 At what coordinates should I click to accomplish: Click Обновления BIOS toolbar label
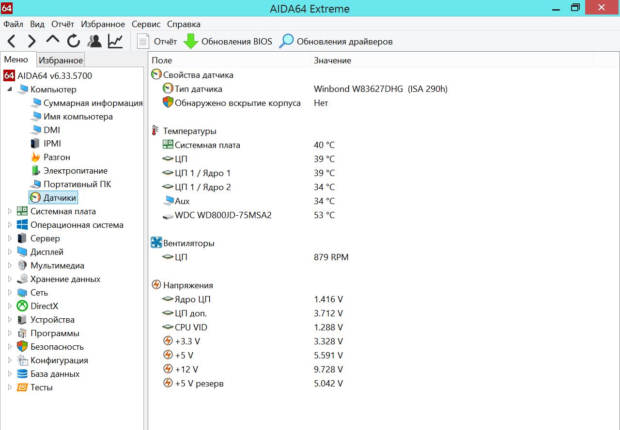click(237, 42)
